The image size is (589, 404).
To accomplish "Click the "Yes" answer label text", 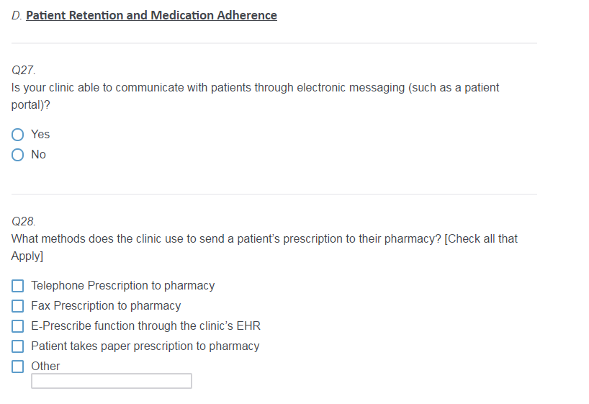I will 40,135.
